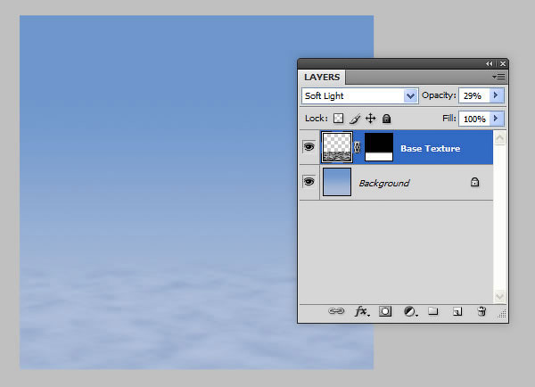
Task: Click the Base Texture layer name
Action: click(431, 148)
